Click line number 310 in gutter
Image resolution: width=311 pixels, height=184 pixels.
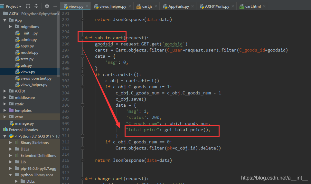tap(66, 130)
